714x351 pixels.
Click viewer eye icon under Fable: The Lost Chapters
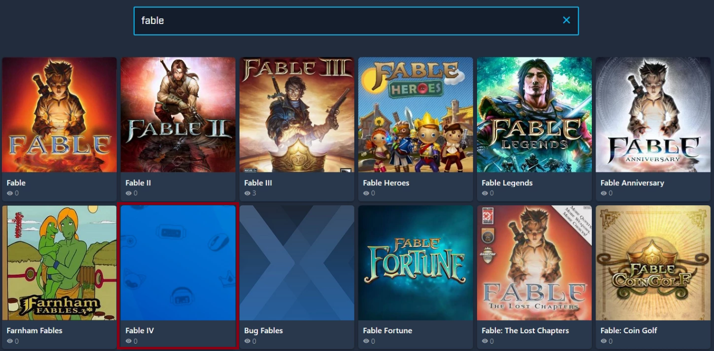coord(485,341)
